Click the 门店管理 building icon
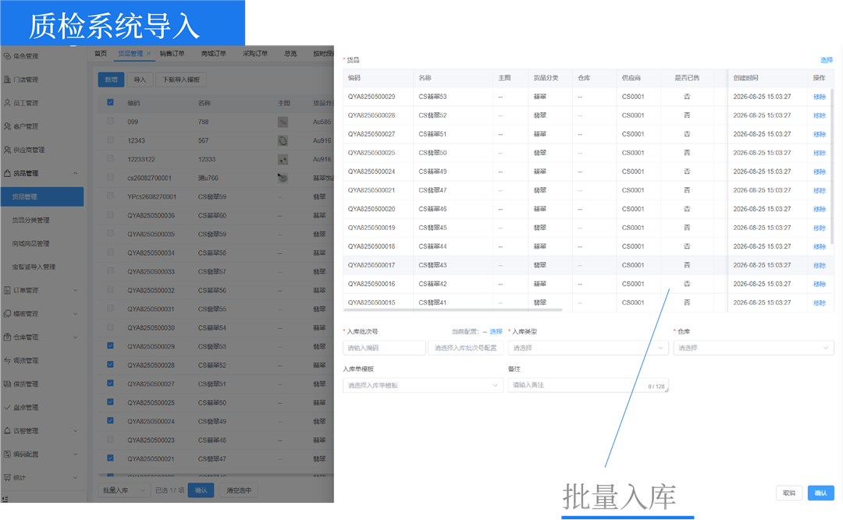The width and height of the screenshot is (843, 520). 7,80
